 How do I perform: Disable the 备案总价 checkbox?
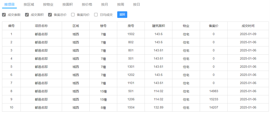(x=50, y=15)
